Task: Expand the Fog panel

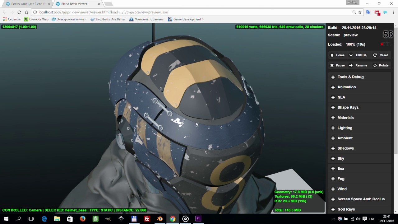Action: (360, 179)
